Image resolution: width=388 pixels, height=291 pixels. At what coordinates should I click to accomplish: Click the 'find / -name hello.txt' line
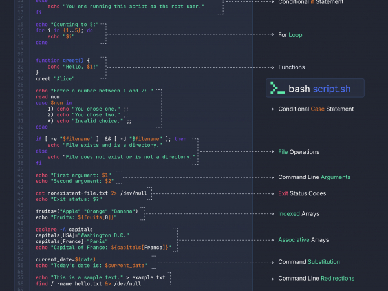click(89, 284)
